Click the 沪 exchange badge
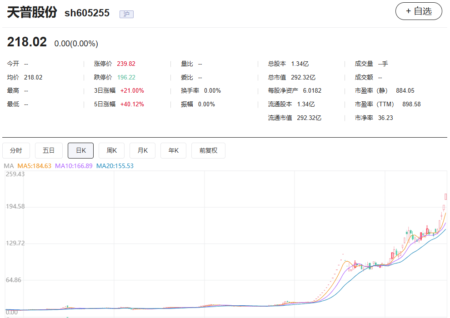The image size is (450, 318). [126, 14]
